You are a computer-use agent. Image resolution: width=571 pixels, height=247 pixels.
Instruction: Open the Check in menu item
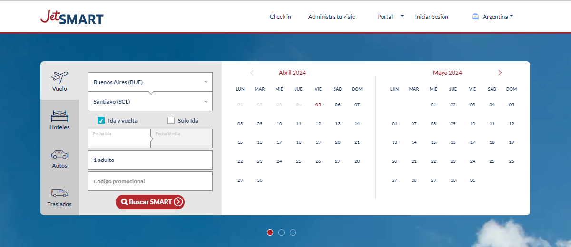pyautogui.click(x=280, y=17)
